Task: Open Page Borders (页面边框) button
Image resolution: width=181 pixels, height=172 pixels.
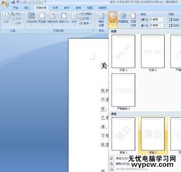Action: pos(133,19)
